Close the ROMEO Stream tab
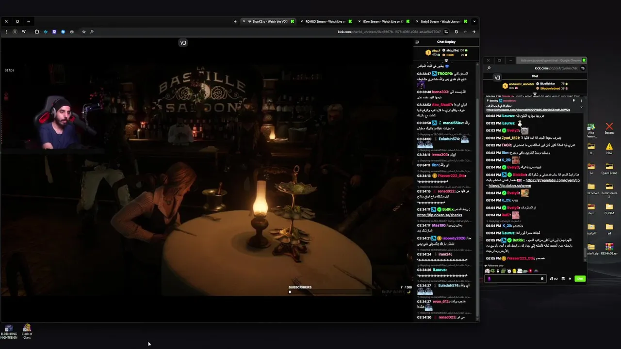This screenshot has height=349, width=621. pos(301,21)
